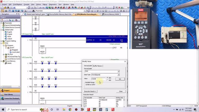199x112 pixels.
Task: Click the Close button in Modify Value
Action: [x=121, y=91]
